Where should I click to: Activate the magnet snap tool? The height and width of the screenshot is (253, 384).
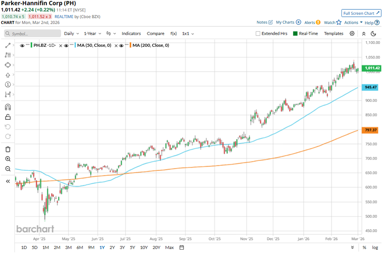coord(8,107)
